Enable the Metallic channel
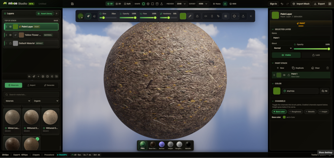334x158 pixels. coord(310,112)
